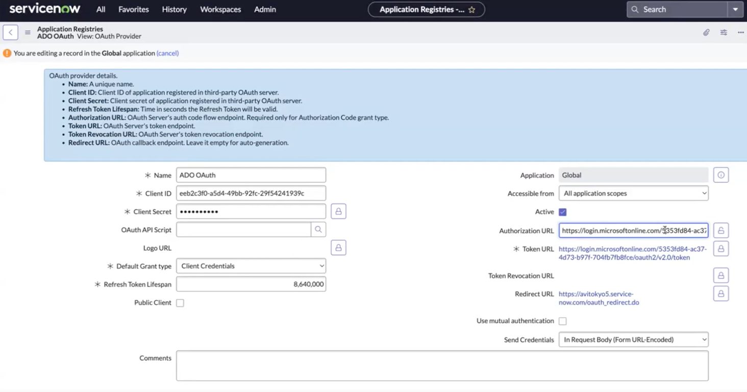Unlock the Token URL field
The height and width of the screenshot is (392, 747).
click(x=721, y=249)
